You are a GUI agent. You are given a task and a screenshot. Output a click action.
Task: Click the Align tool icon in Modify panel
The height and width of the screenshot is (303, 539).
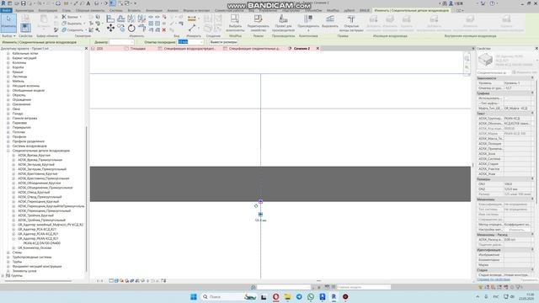[x=110, y=19]
